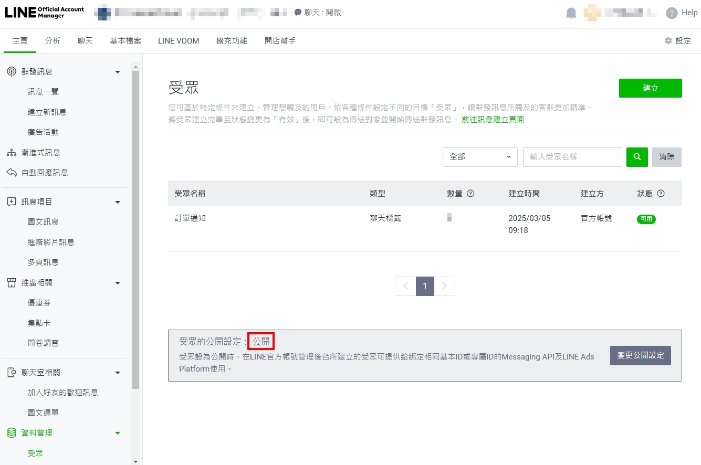This screenshot has width=701, height=465.
Task: Open the LINE VOOM tab
Action: 179,41
